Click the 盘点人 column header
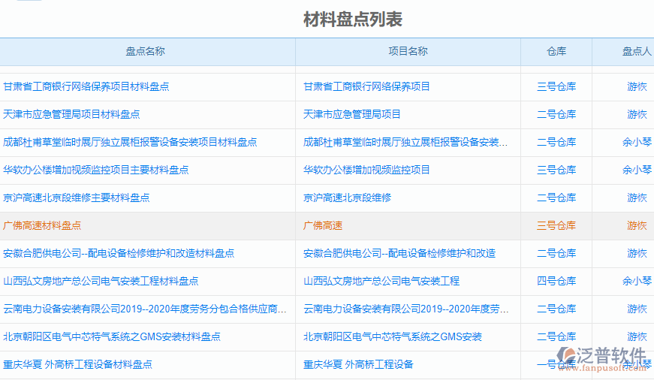654x380 pixels. 637,51
